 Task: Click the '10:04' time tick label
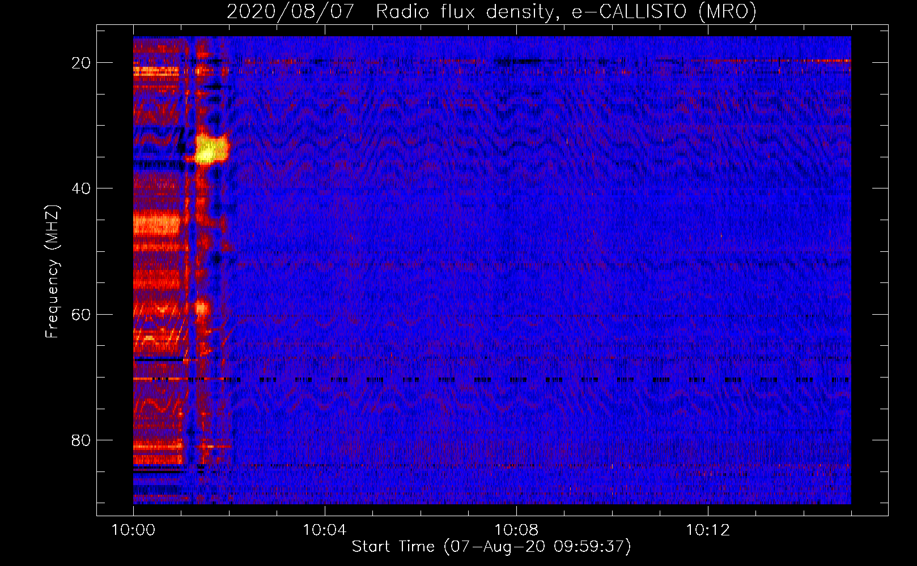[325, 530]
